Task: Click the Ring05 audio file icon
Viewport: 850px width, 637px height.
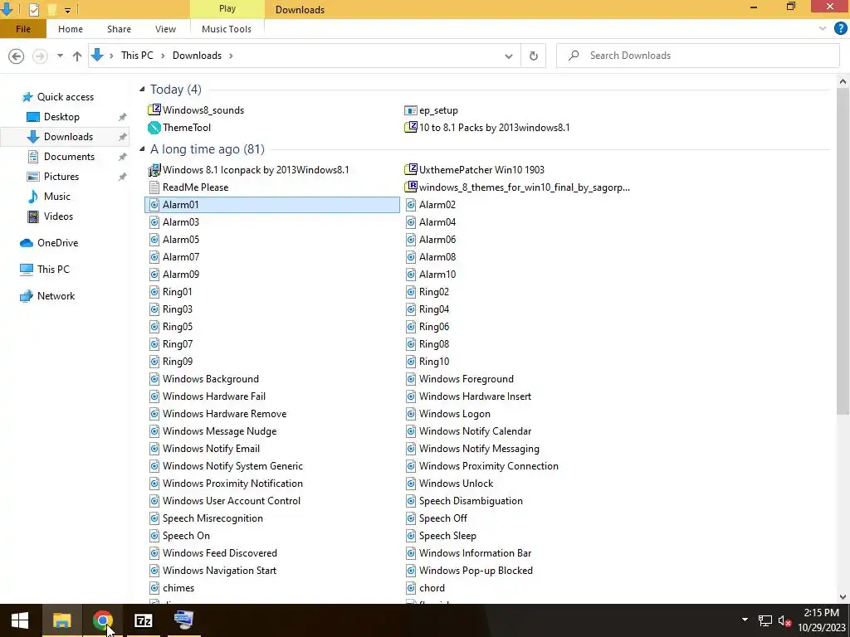Action: [x=154, y=327]
